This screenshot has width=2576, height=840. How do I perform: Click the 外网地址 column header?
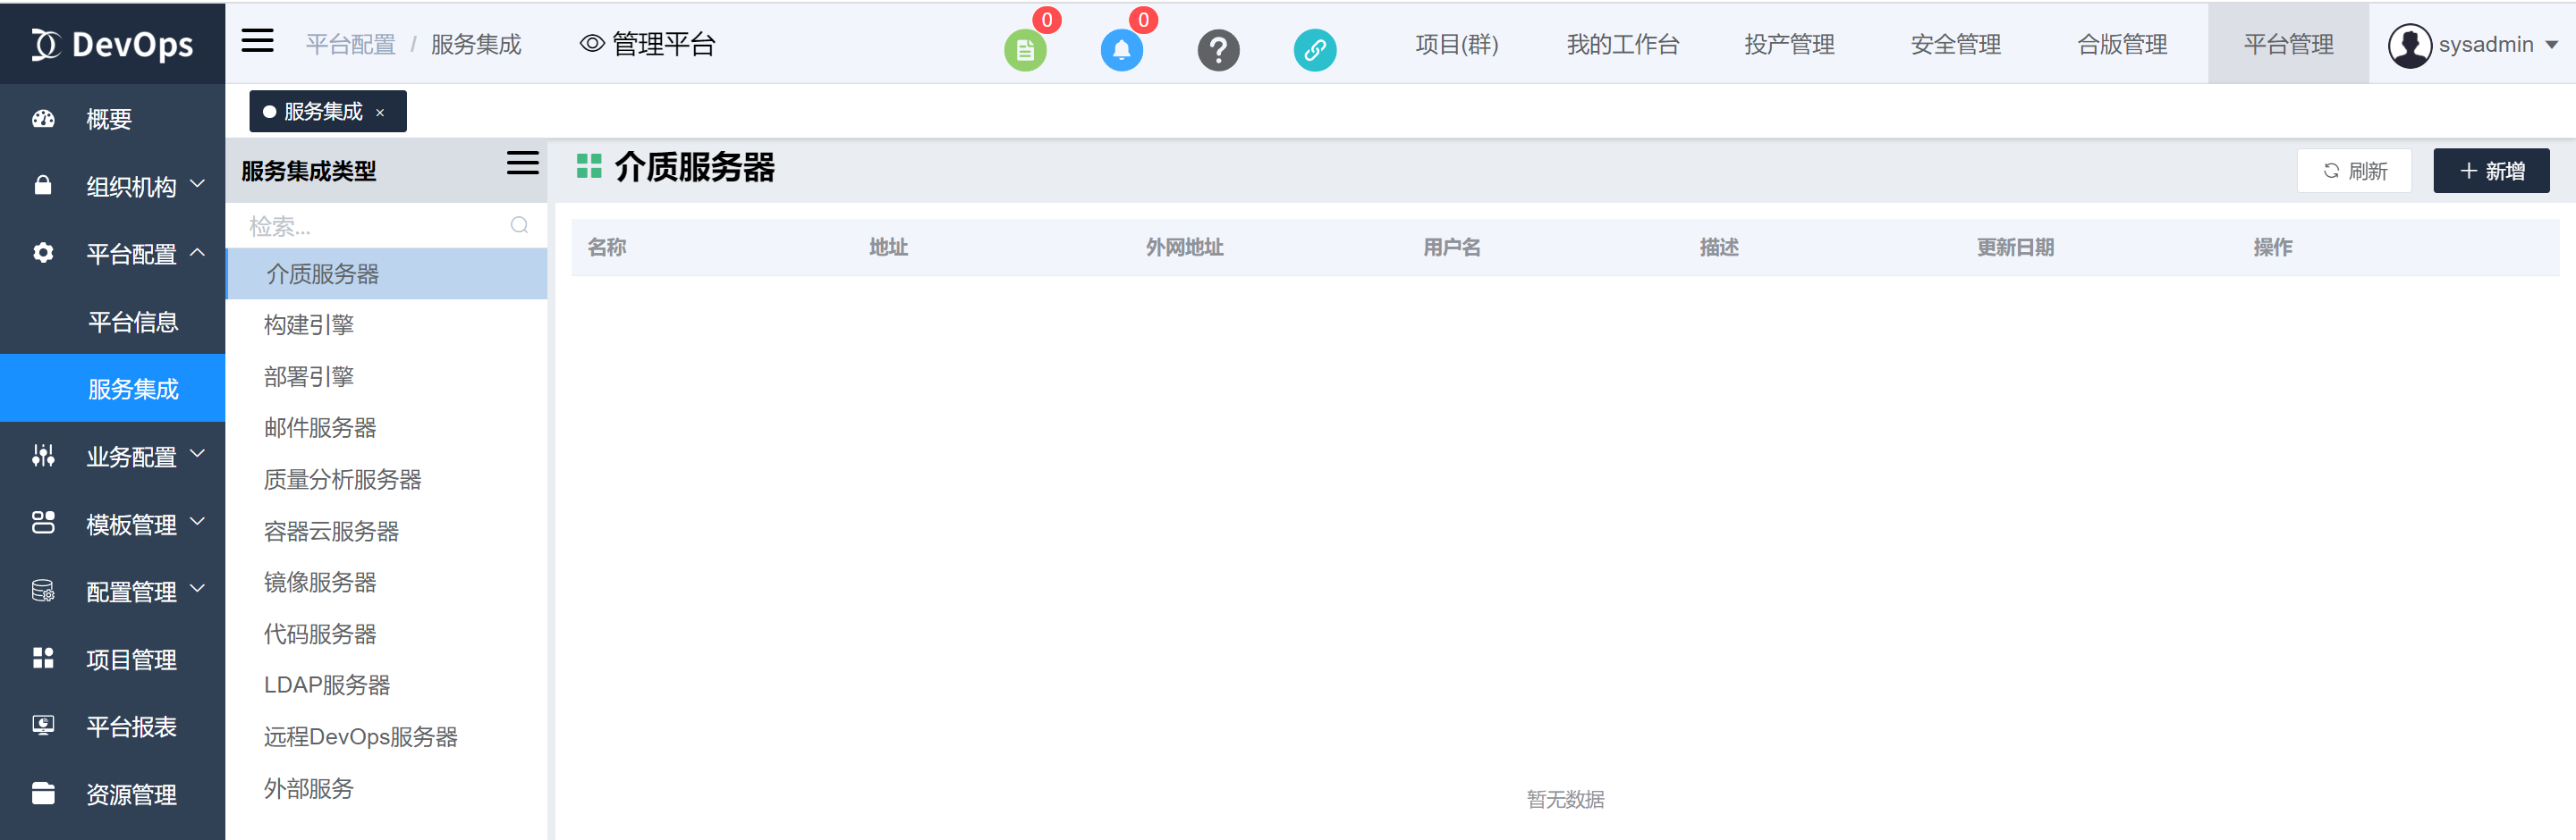click(1184, 248)
